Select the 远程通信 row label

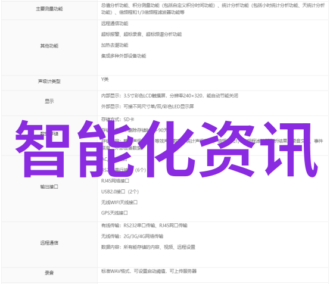point(49,243)
